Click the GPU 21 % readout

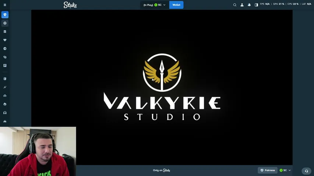tap(279, 4)
